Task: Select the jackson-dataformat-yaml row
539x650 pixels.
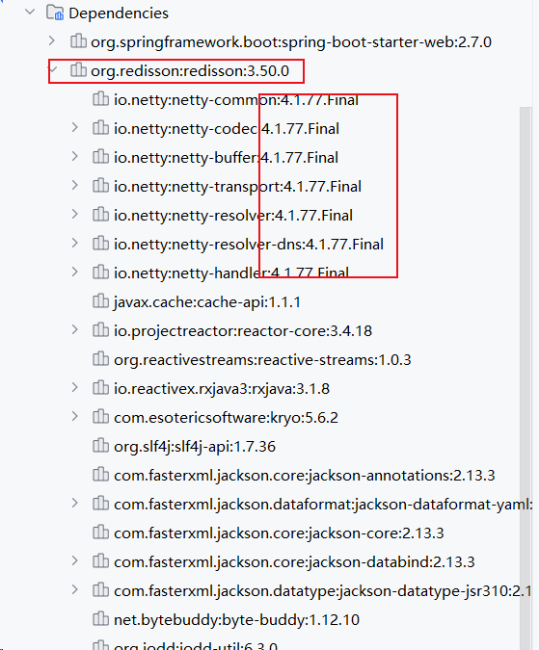Action: click(x=323, y=505)
